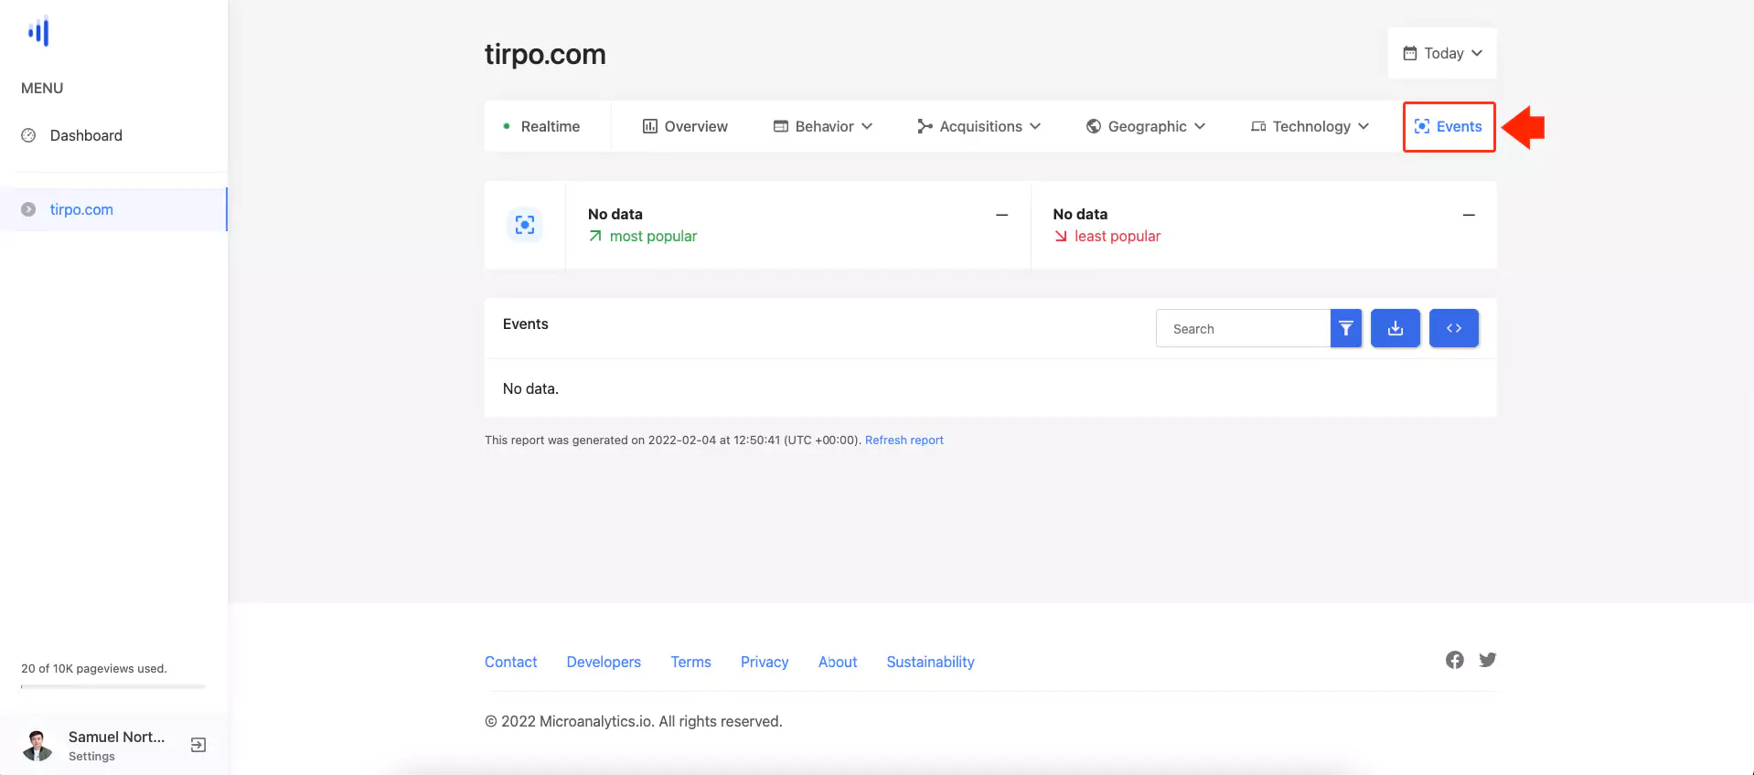
Task: Click the Events panel heading text
Action: point(526,324)
